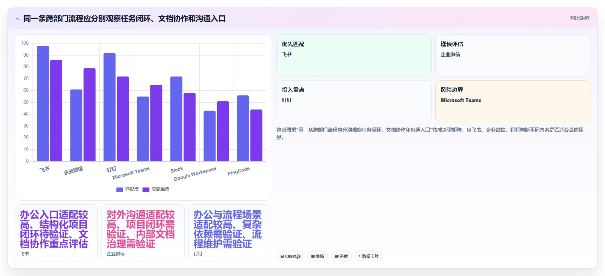Open the 风险边界 Microsoft Teams card
Image resolution: width=605 pixels, height=276 pixels.
(512, 101)
